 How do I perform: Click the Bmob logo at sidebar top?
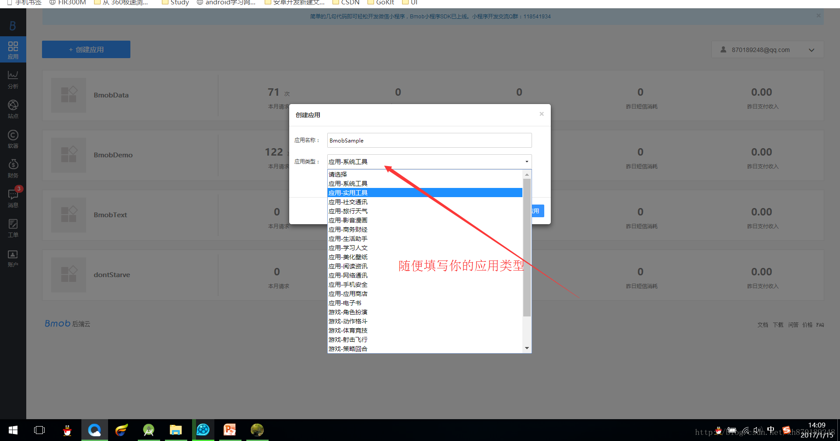[13, 26]
